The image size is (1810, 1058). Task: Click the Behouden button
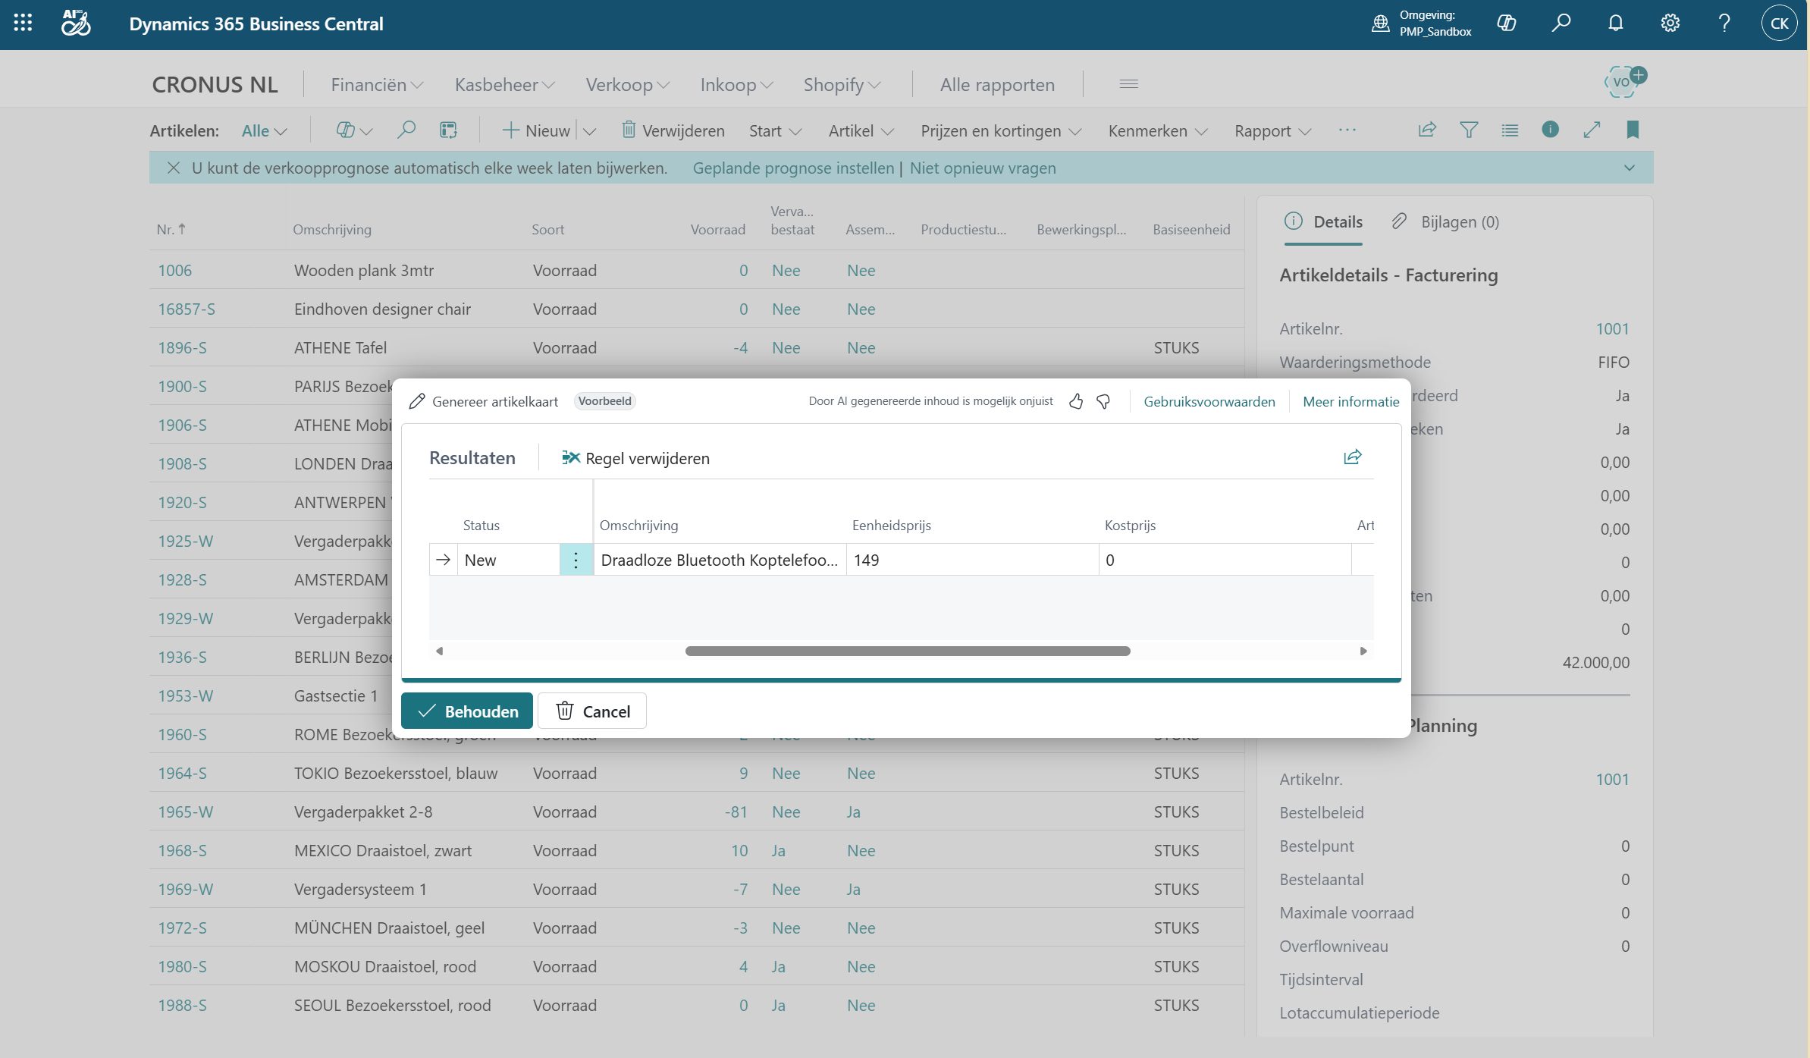467,711
